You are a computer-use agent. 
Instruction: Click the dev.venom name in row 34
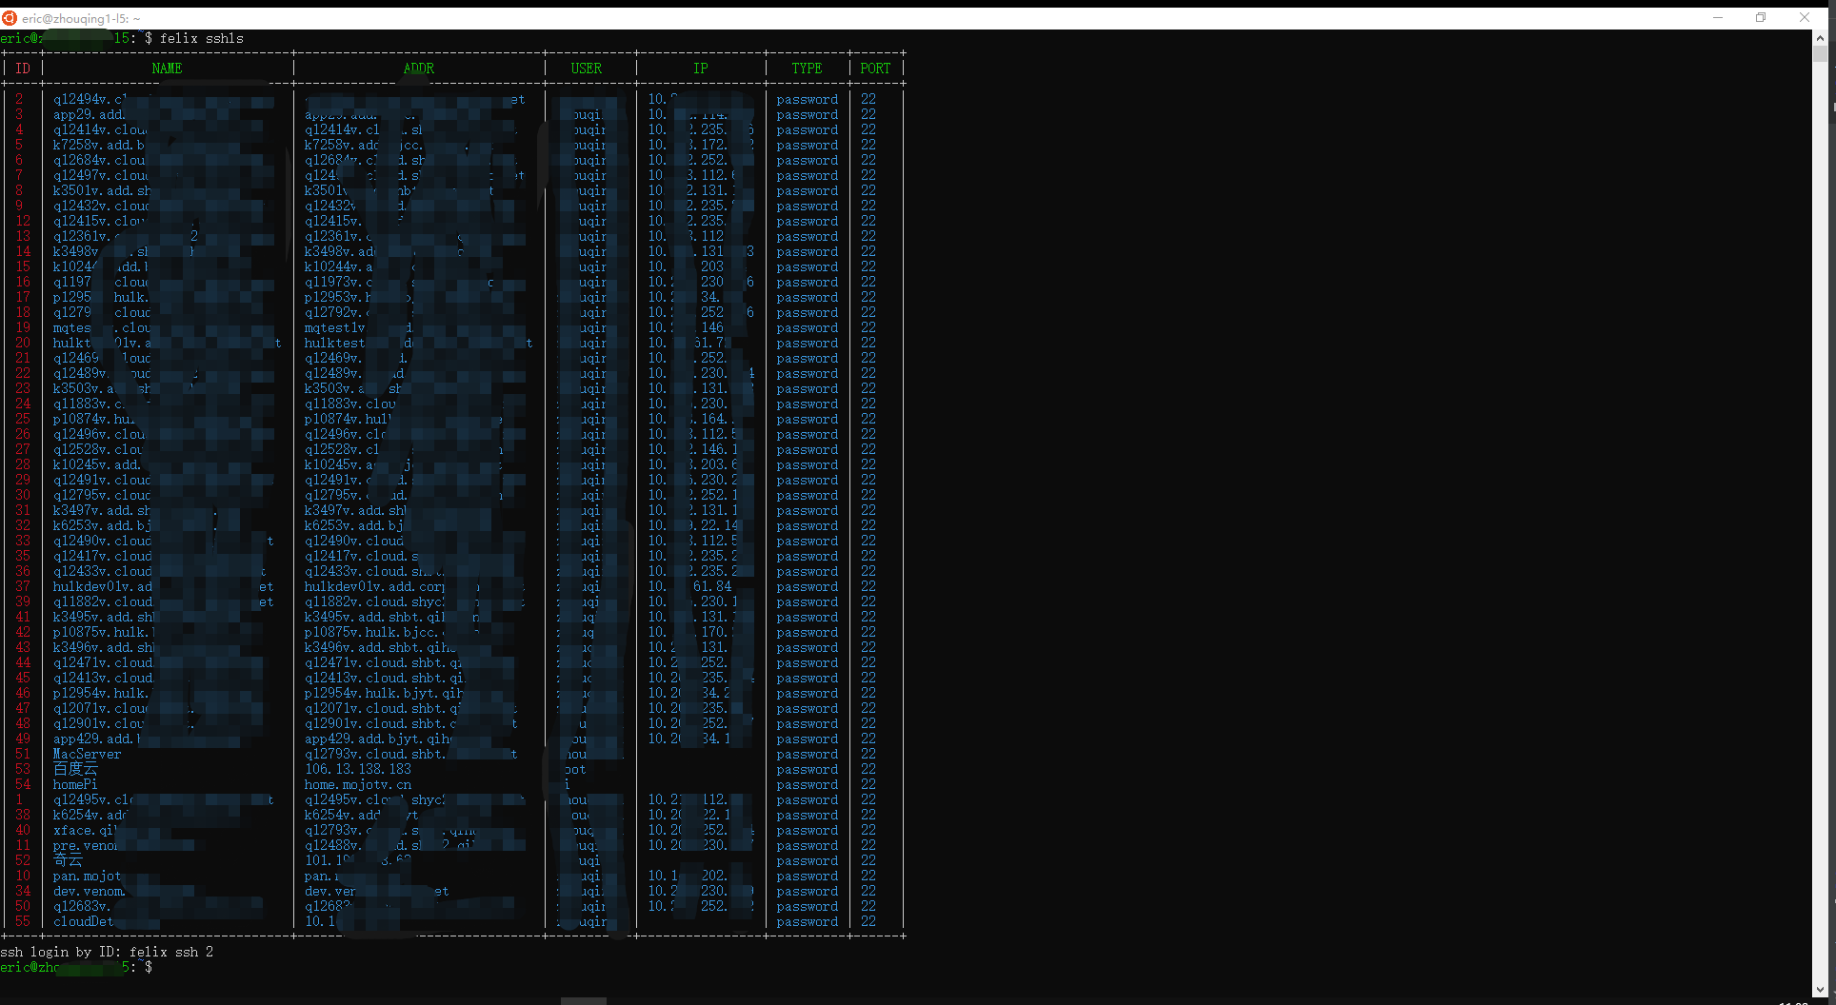pos(89,891)
